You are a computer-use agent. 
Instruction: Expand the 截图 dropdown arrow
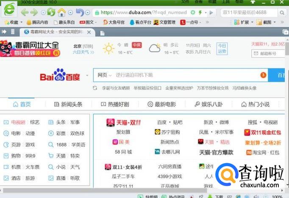tap(275, 22)
